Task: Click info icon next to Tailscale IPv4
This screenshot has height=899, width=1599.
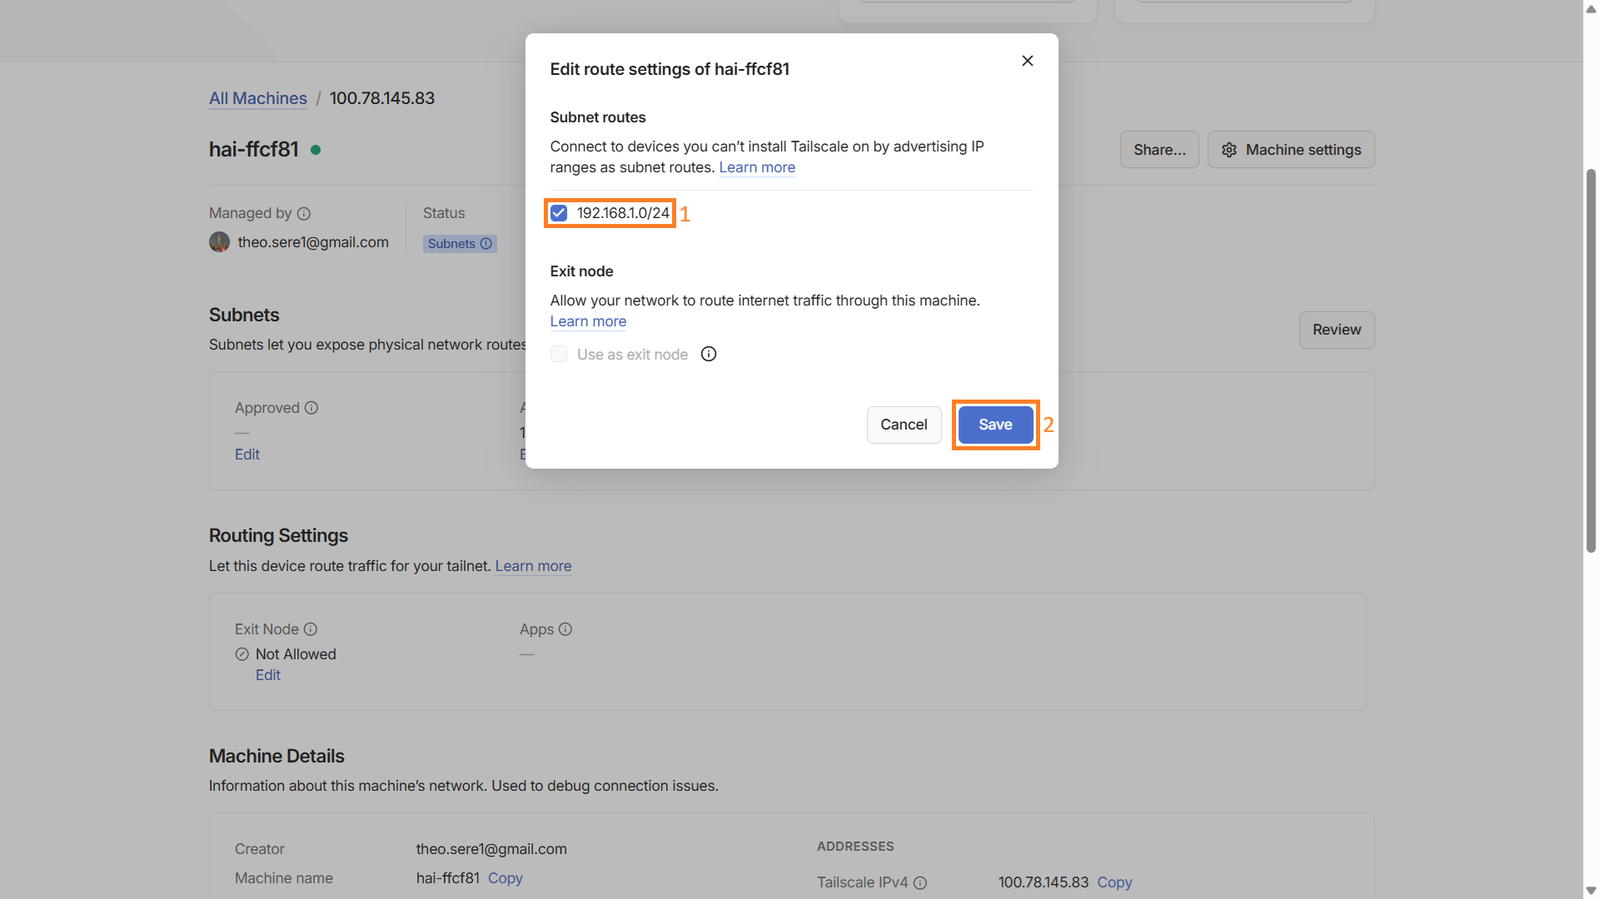Action: pos(920,883)
